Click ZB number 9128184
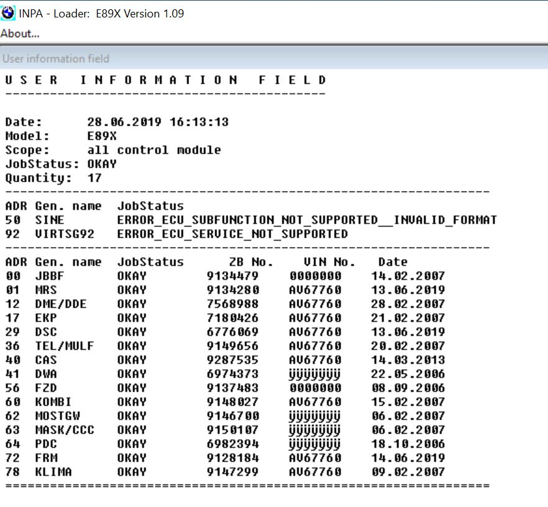Image resolution: width=548 pixels, height=507 pixels. pyautogui.click(x=233, y=458)
